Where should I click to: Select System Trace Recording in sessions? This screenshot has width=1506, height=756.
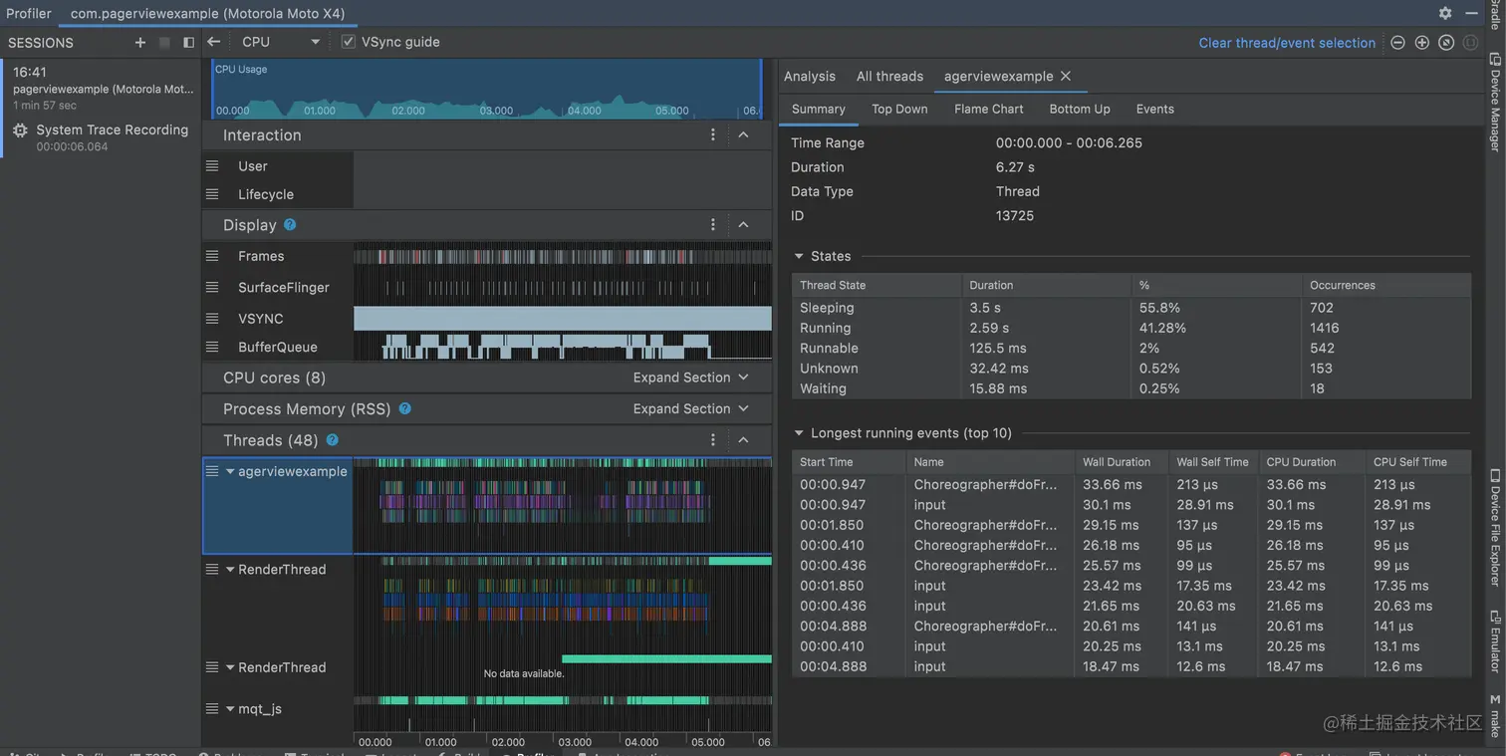[x=112, y=130]
